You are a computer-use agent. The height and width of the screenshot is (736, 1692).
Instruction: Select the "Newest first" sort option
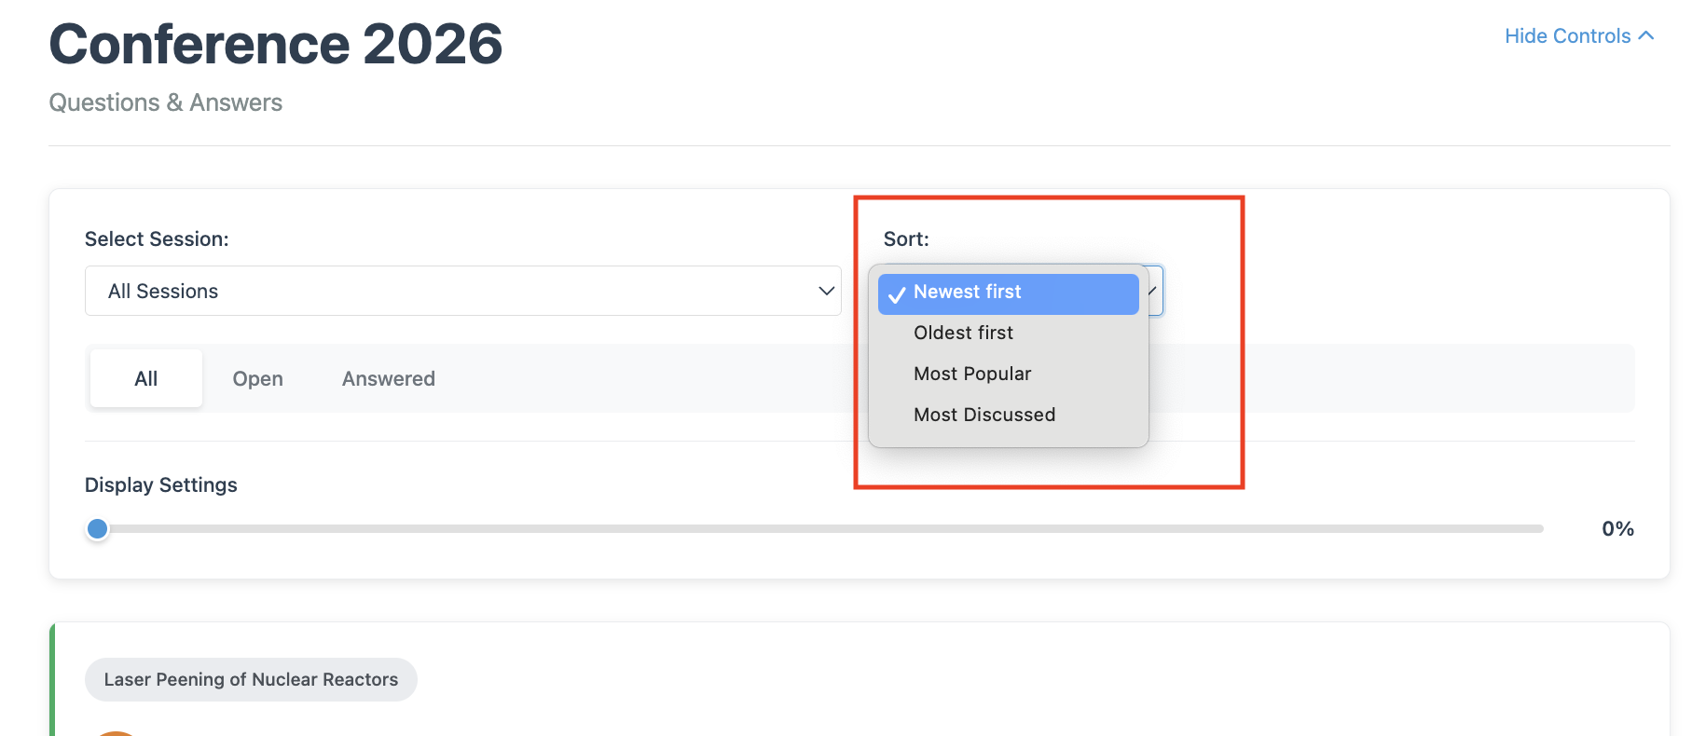967,293
